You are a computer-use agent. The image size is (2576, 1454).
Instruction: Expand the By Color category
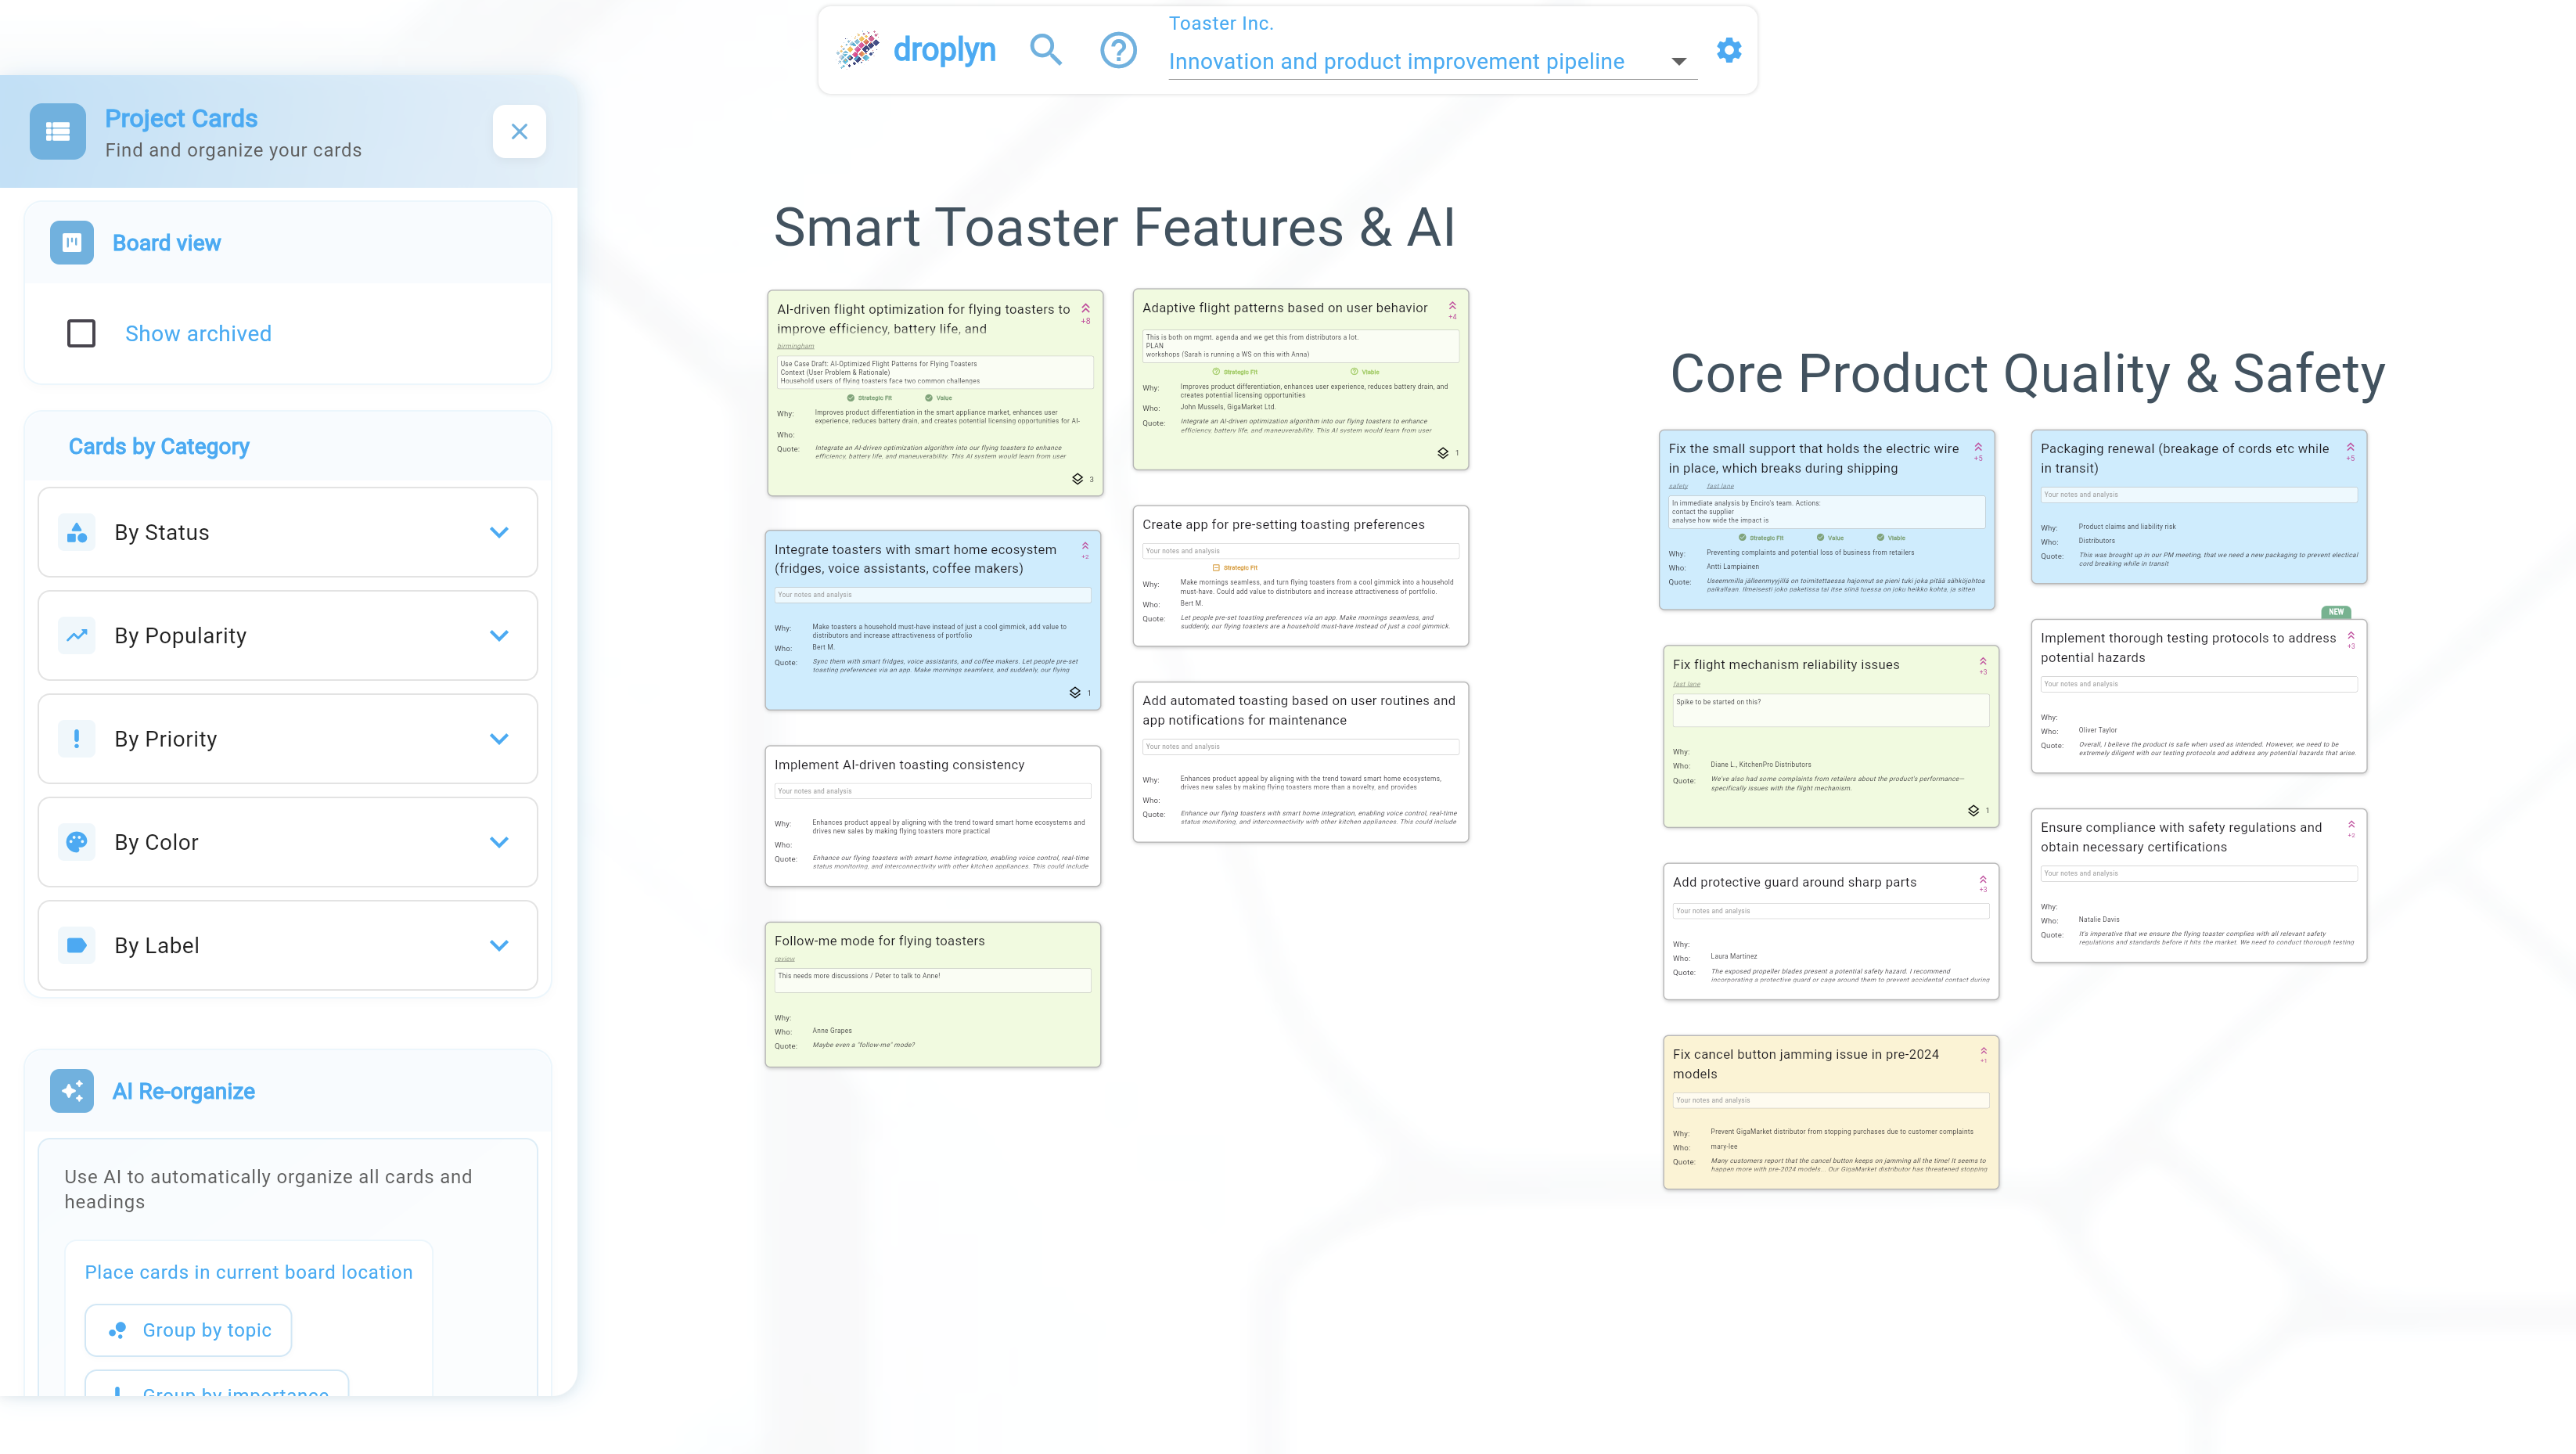point(288,842)
